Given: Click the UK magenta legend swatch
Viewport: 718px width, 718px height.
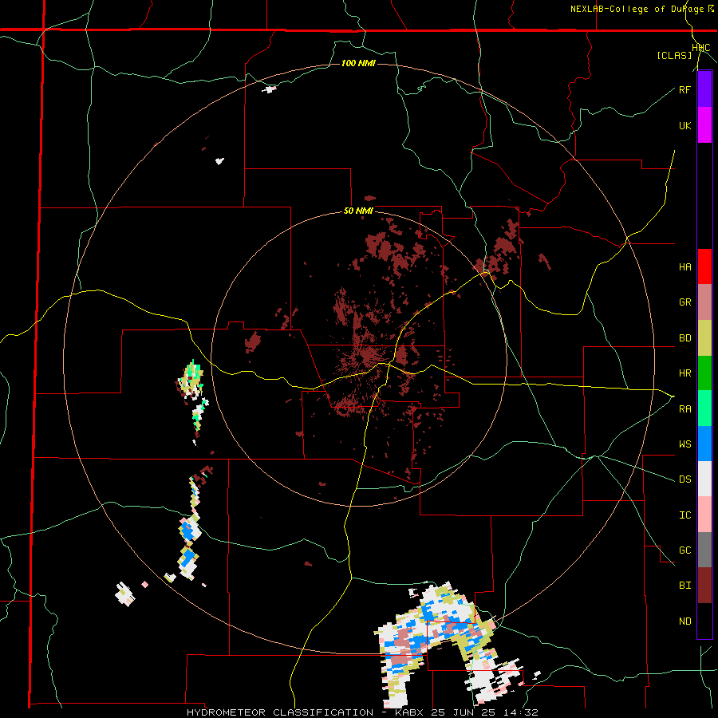Looking at the screenshot, I should [x=704, y=125].
